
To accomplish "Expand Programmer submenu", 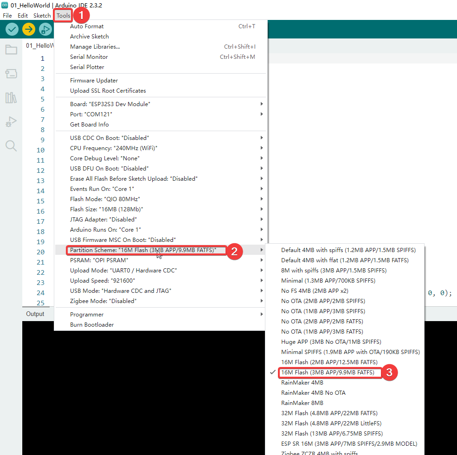I will tap(161, 315).
